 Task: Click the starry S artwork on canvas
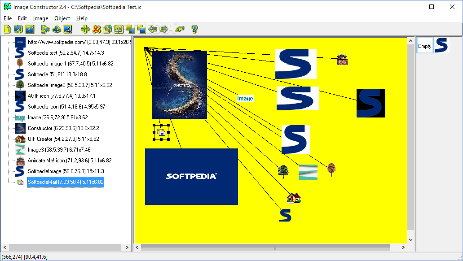click(x=179, y=85)
